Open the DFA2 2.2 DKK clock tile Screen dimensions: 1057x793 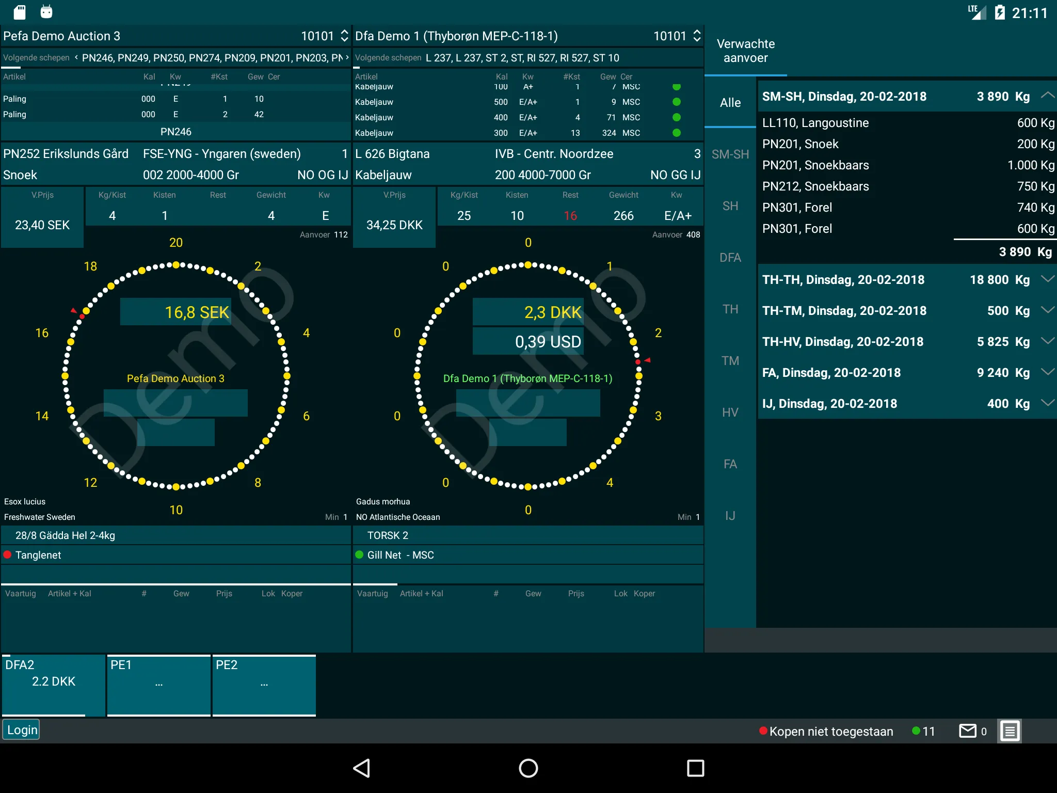[x=54, y=685]
